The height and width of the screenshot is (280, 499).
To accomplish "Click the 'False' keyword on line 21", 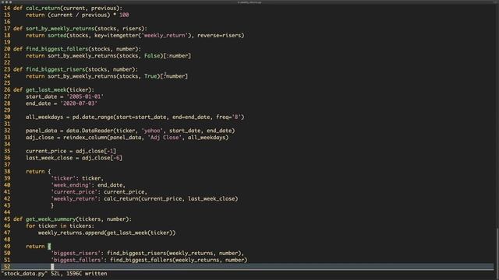I will pos(152,55).
